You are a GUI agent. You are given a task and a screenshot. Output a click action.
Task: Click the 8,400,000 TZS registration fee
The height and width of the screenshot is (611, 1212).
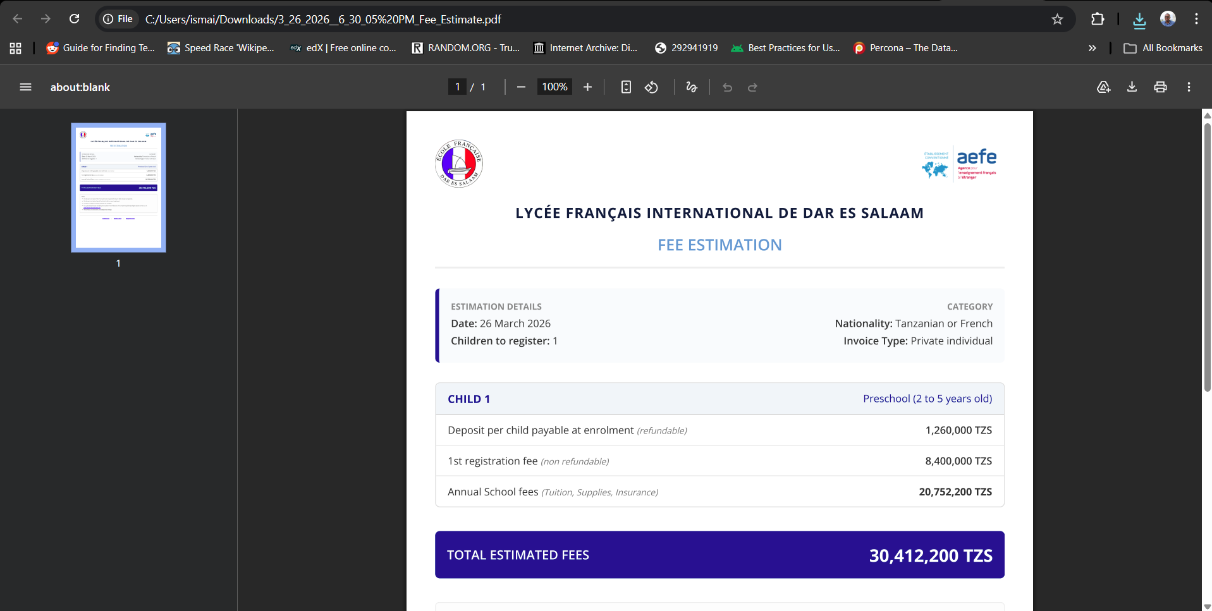[x=958, y=461]
